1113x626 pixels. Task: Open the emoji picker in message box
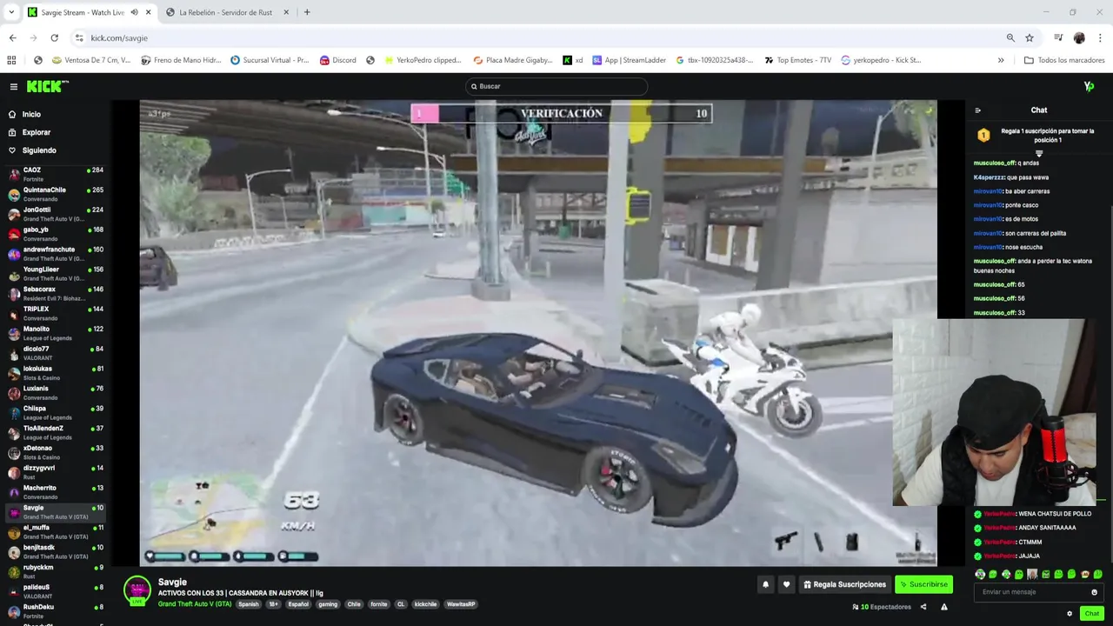(1094, 592)
